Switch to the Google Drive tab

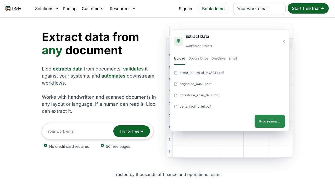(198, 58)
